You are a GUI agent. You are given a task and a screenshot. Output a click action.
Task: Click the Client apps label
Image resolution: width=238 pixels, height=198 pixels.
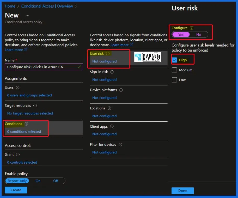(99, 126)
